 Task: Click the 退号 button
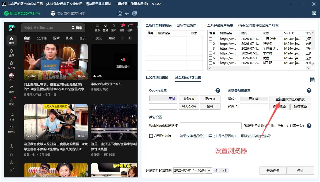pyautogui.click(x=210, y=106)
